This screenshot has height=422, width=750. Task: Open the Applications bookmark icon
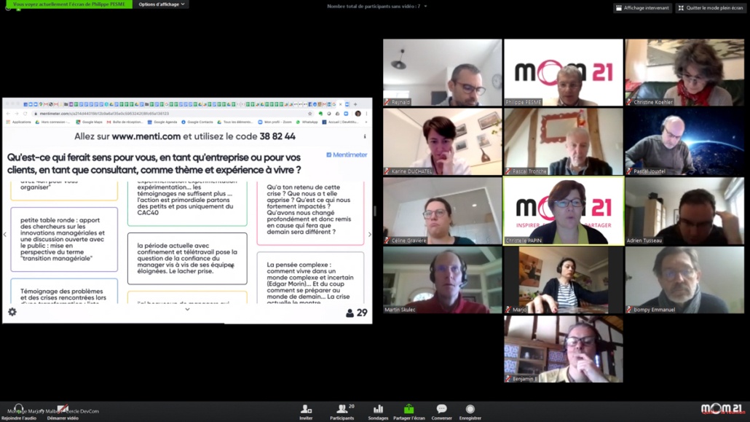point(8,122)
